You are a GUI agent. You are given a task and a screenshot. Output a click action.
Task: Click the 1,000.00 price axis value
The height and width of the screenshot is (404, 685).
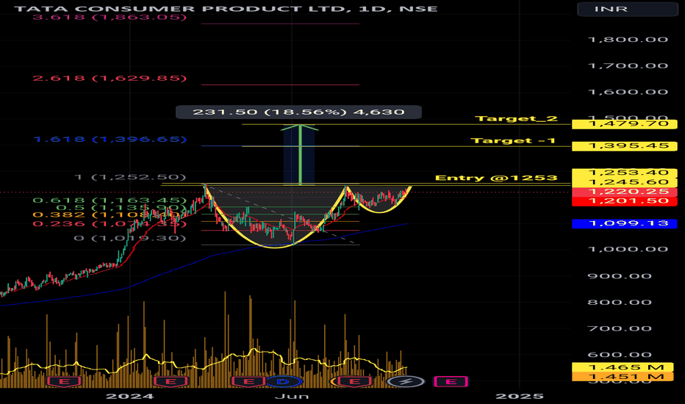pyautogui.click(x=628, y=250)
